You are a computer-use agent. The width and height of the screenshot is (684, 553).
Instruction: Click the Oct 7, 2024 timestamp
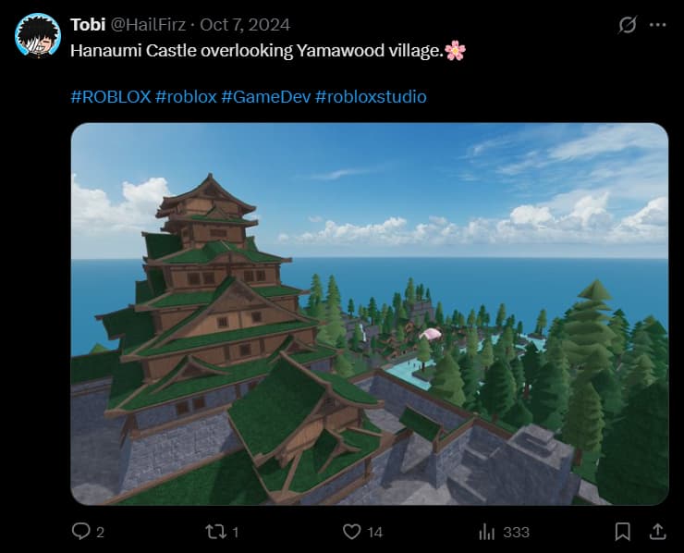(245, 25)
